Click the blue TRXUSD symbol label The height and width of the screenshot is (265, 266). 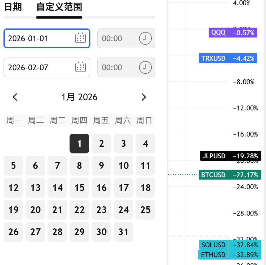[x=213, y=58]
